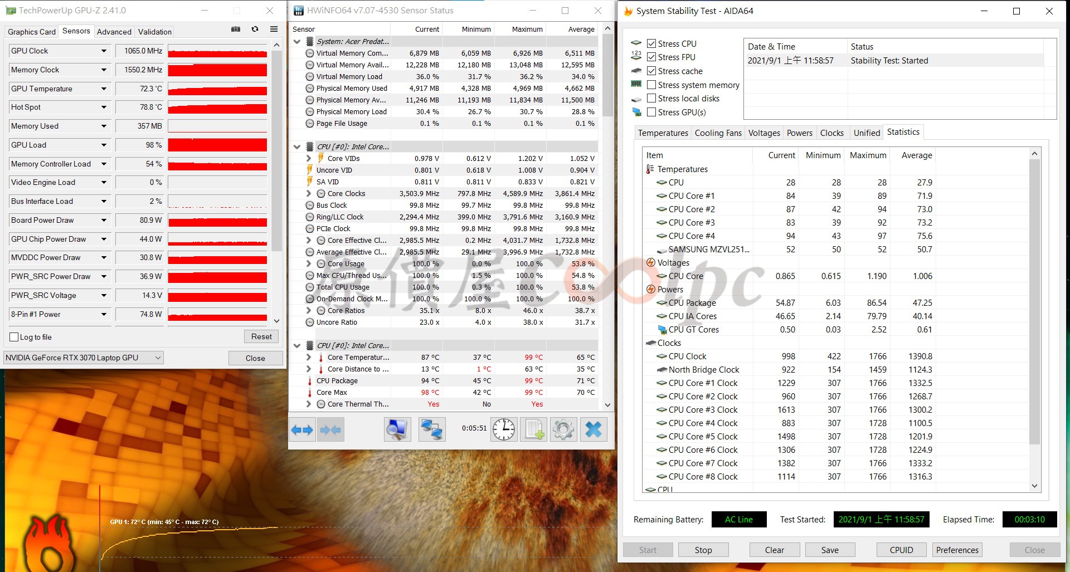This screenshot has width=1070, height=572.
Task: Click AIDA64 flame title icon
Action: pyautogui.click(x=628, y=11)
